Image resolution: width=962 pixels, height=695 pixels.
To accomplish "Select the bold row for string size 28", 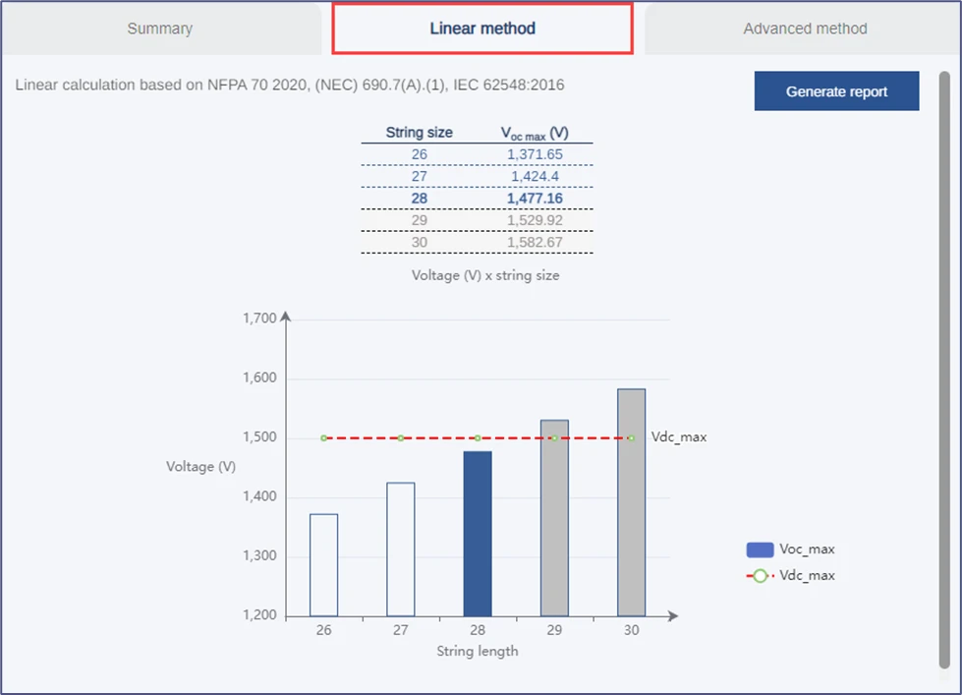I will [x=478, y=198].
